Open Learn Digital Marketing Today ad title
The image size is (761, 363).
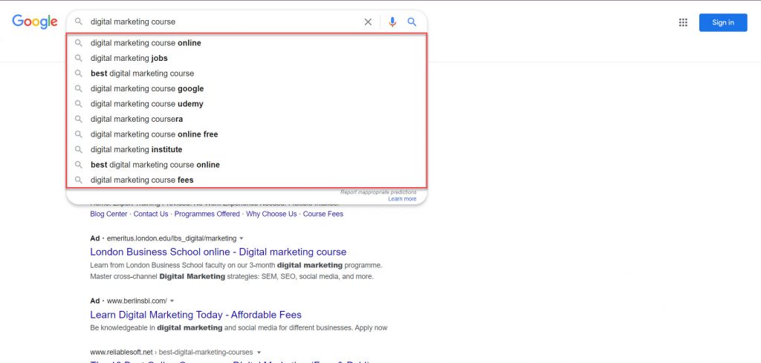195,315
